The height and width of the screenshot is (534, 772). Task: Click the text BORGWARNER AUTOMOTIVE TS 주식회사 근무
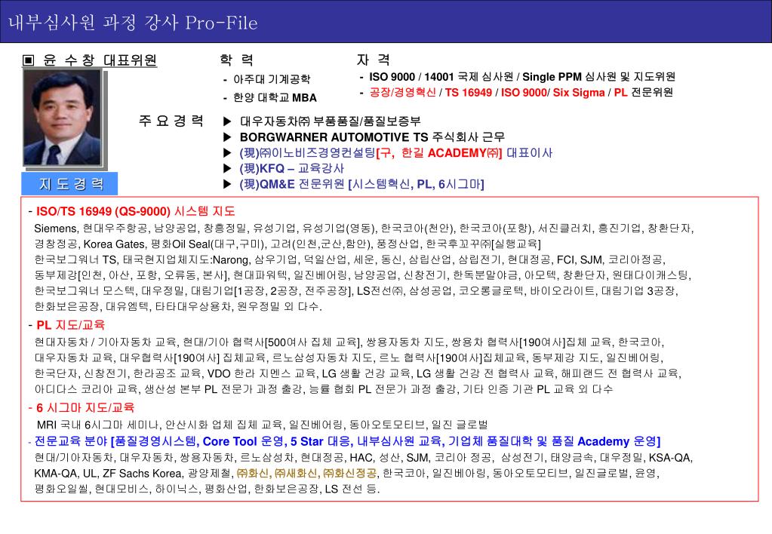[x=372, y=137]
